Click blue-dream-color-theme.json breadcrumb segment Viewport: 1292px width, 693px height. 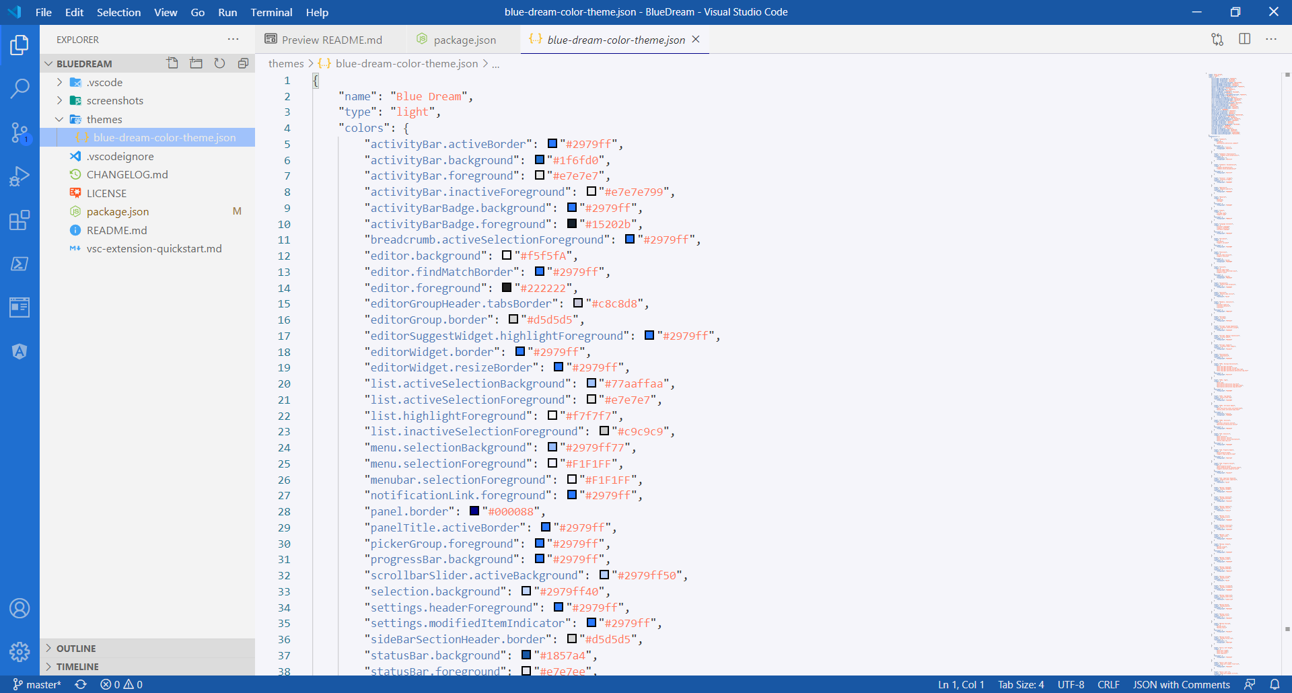[406, 63]
